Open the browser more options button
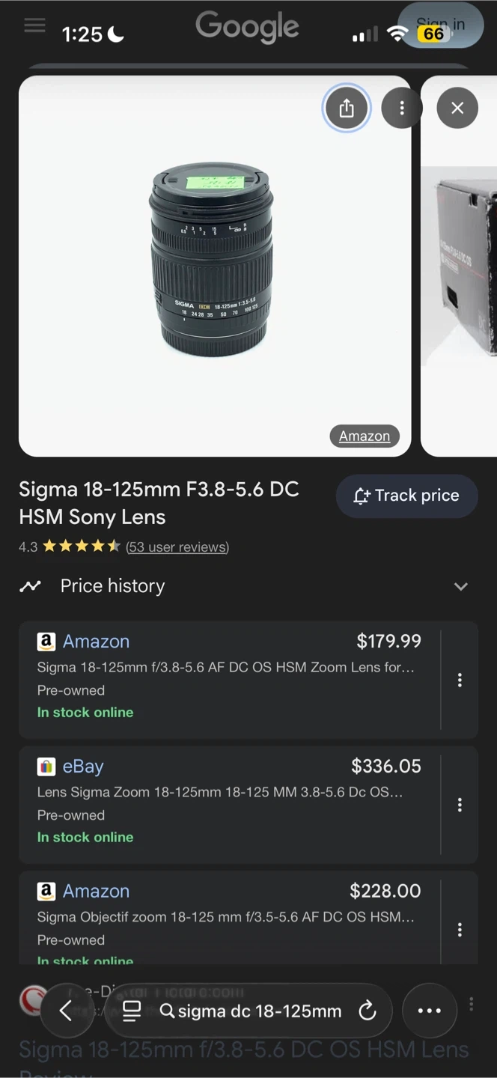 pos(429,1011)
